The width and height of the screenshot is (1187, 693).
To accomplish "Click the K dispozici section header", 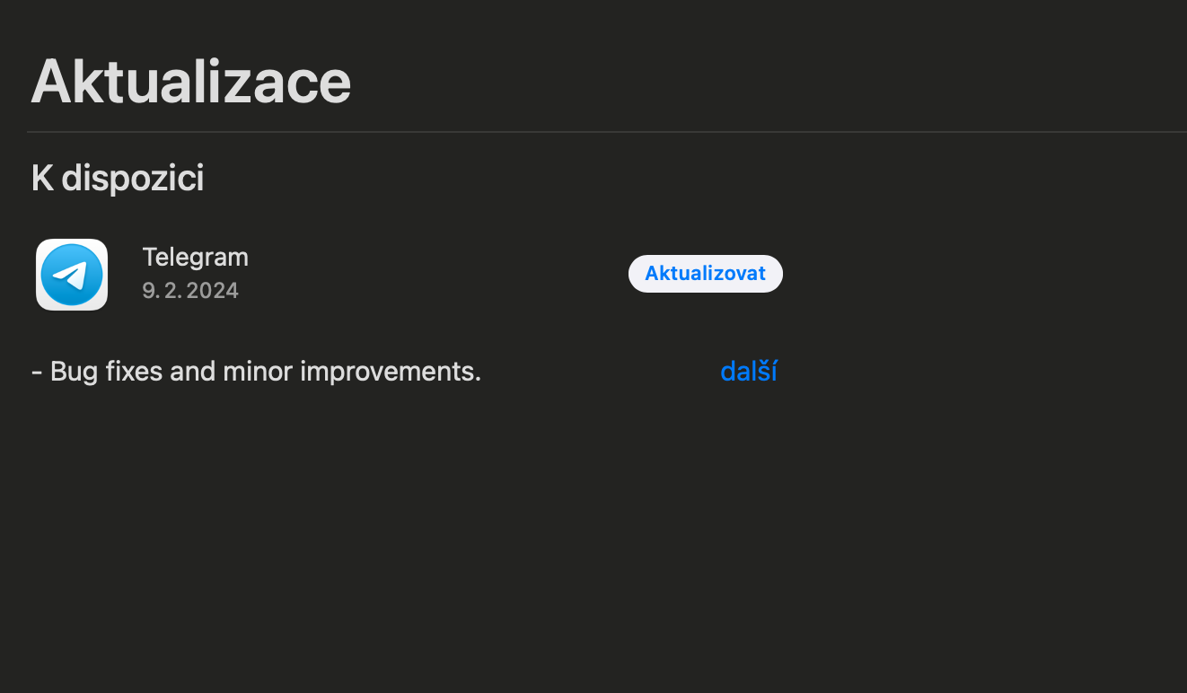I will point(118,178).
